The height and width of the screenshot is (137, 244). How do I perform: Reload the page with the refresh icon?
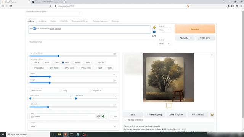pyautogui.click(x=11, y=6)
